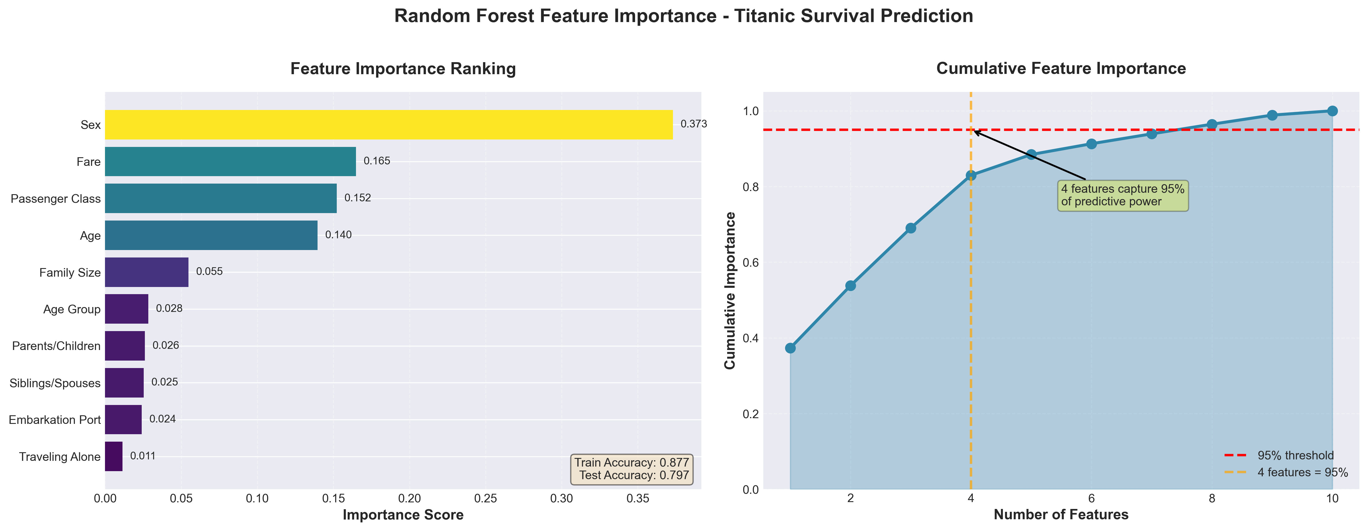Screen dimensions: 1368x531
Task: Click the 'Feature Importance Ranking' chart title
Action: [403, 69]
